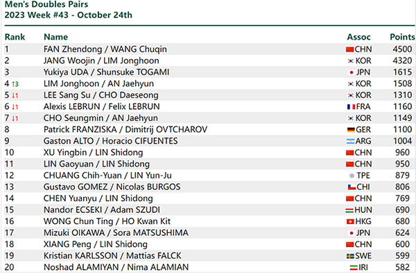Select Patrick FRANZISKA / Dimitrij OVTCHAROV row
The height and width of the screenshot is (274, 416).
(209, 130)
